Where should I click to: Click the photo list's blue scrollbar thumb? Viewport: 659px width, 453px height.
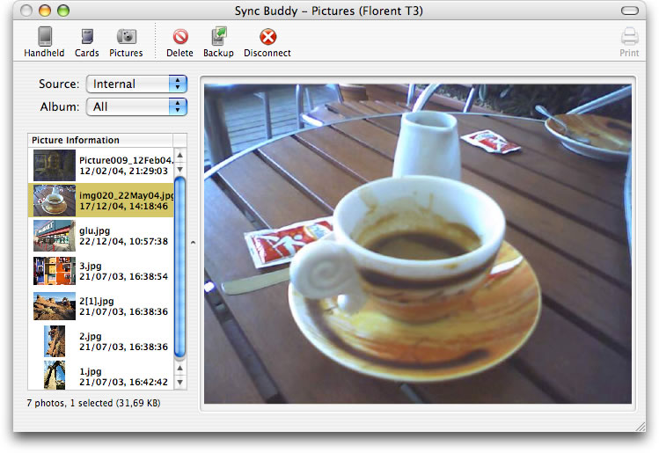point(180,264)
